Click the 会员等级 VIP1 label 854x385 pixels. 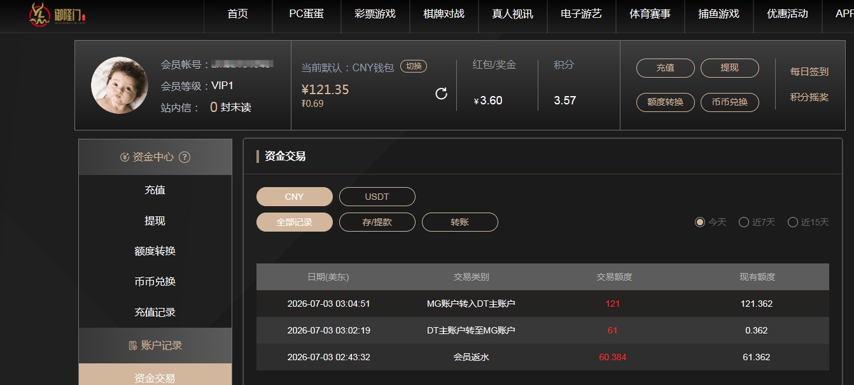click(197, 86)
